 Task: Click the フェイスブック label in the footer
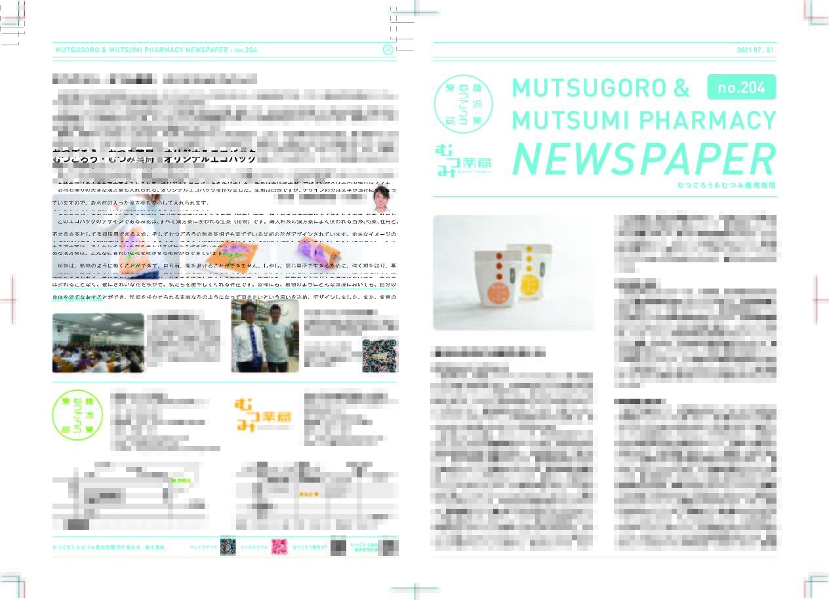[x=203, y=546]
